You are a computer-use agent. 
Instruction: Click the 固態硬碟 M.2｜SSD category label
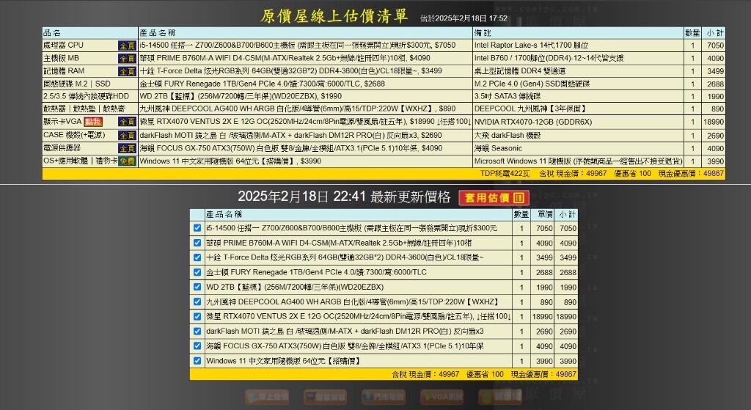coord(76,84)
